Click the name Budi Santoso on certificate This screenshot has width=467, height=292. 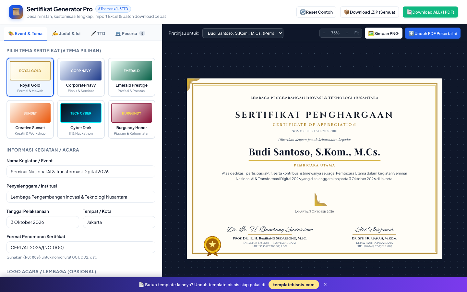click(314, 152)
